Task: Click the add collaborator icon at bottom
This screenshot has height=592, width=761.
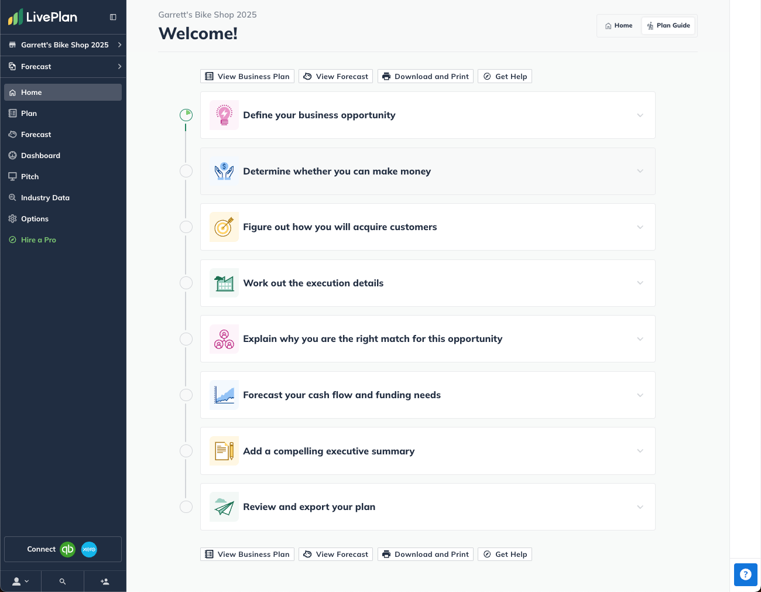Action: pyautogui.click(x=105, y=581)
